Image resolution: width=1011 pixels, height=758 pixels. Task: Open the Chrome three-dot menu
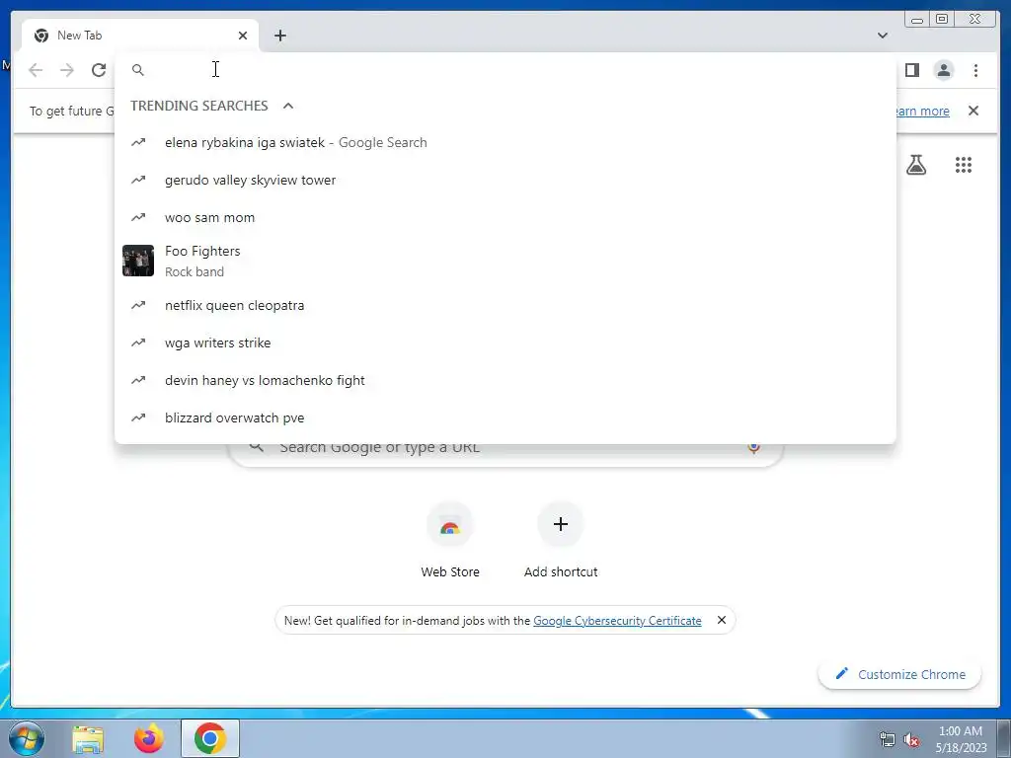pyautogui.click(x=975, y=70)
